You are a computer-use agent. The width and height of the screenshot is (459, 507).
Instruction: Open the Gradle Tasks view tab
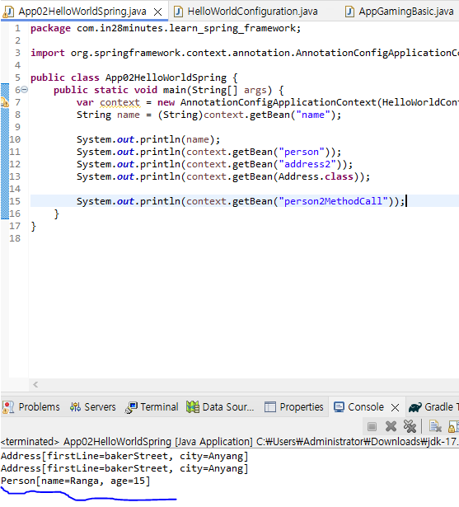pos(433,406)
